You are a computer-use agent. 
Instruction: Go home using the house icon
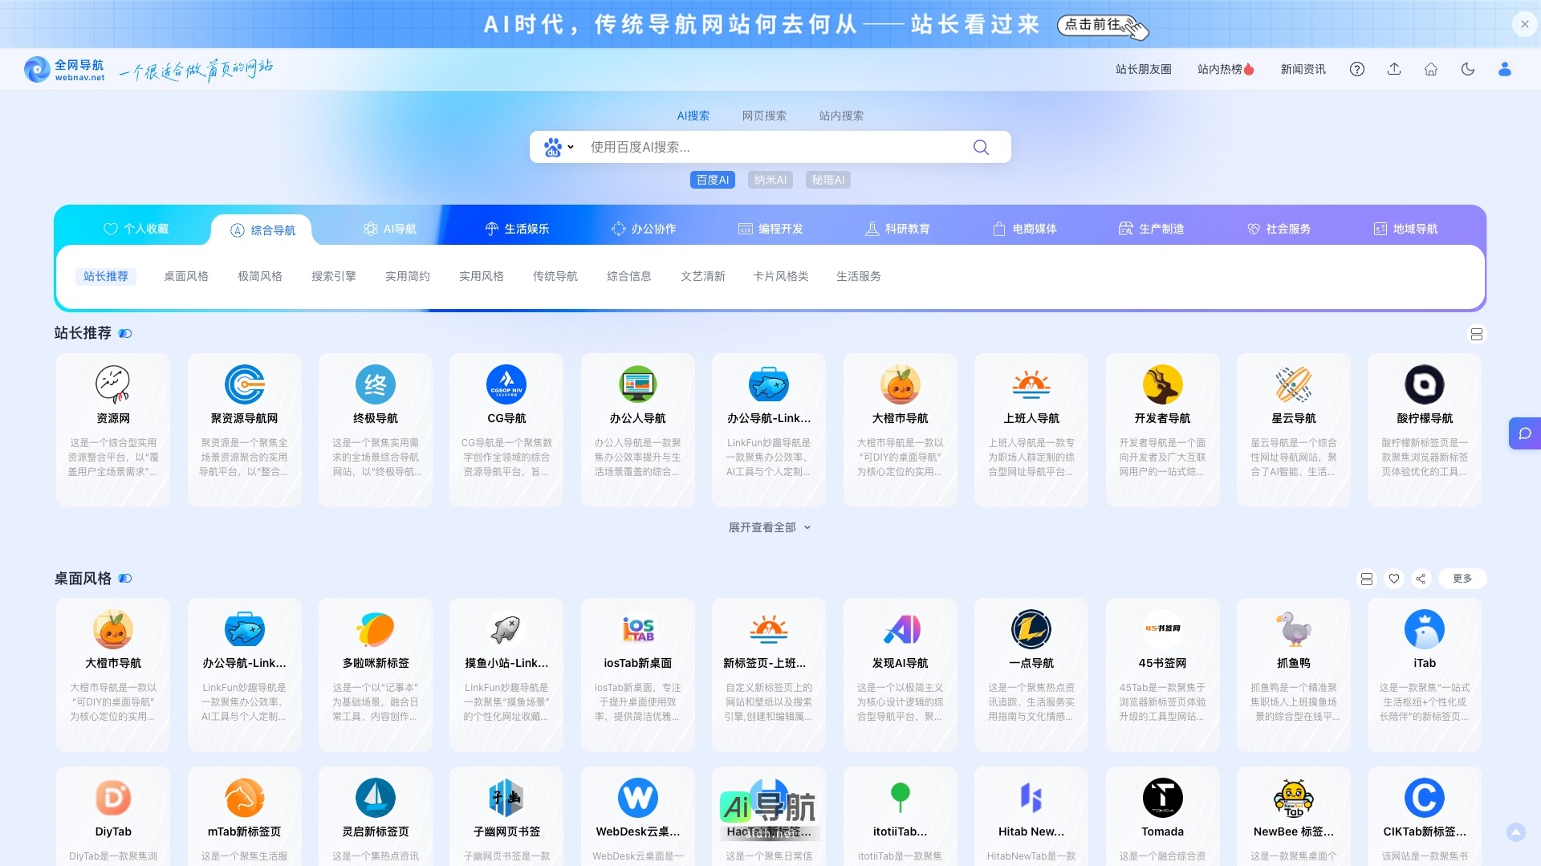pyautogui.click(x=1431, y=69)
